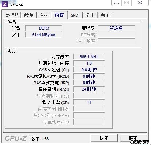This screenshot has width=151, height=145.
Task: Click the 认证 button
Action: tap(104, 138)
